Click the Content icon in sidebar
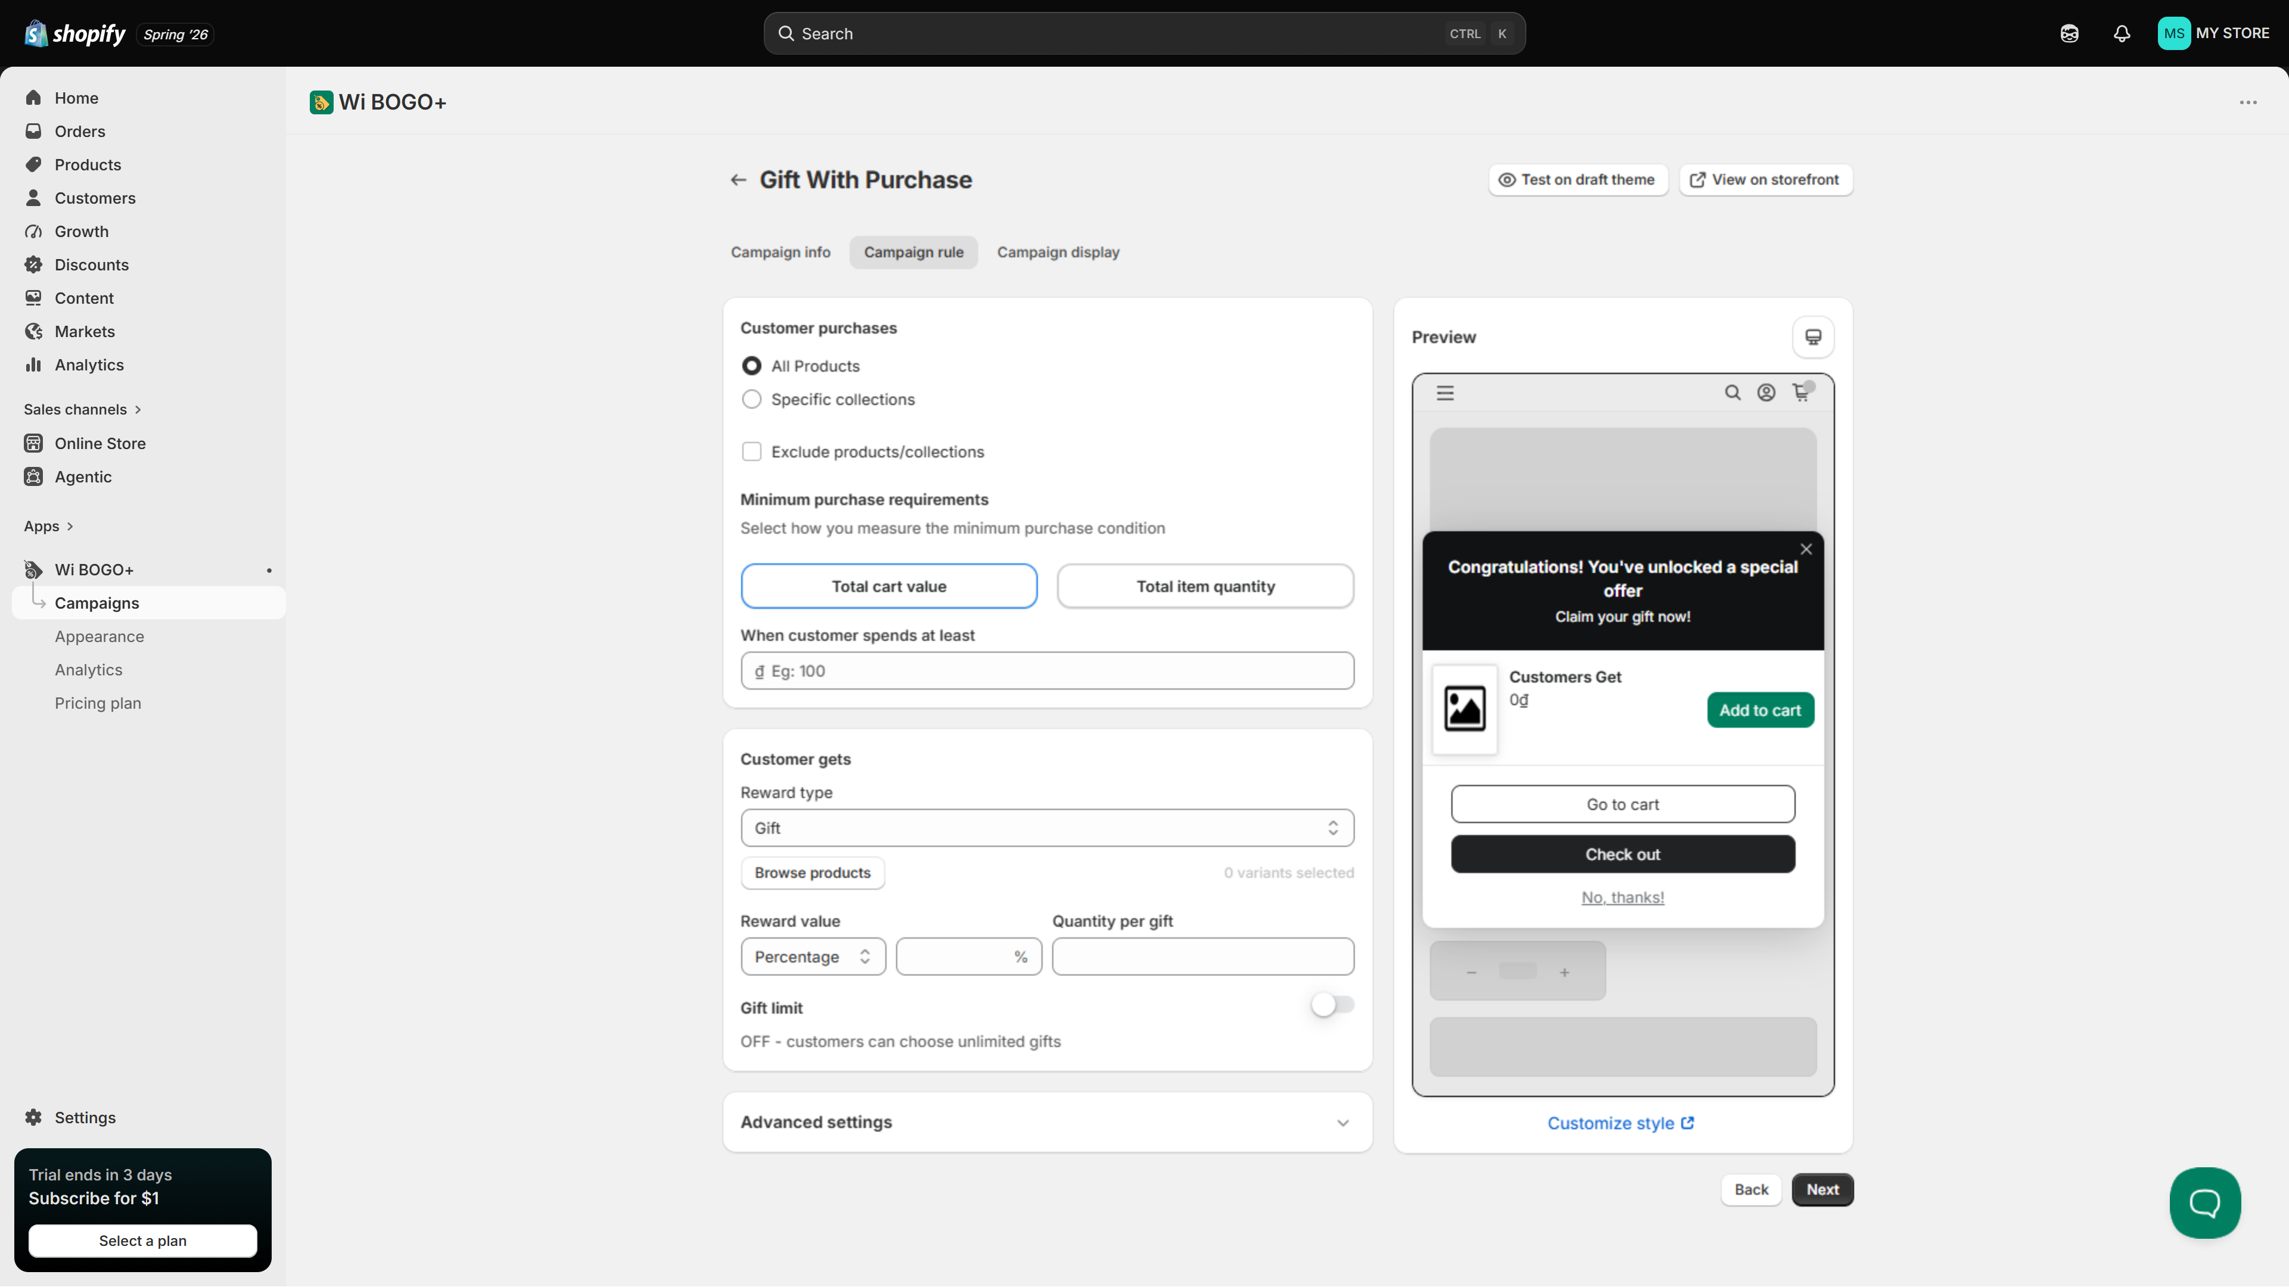 [x=34, y=298]
